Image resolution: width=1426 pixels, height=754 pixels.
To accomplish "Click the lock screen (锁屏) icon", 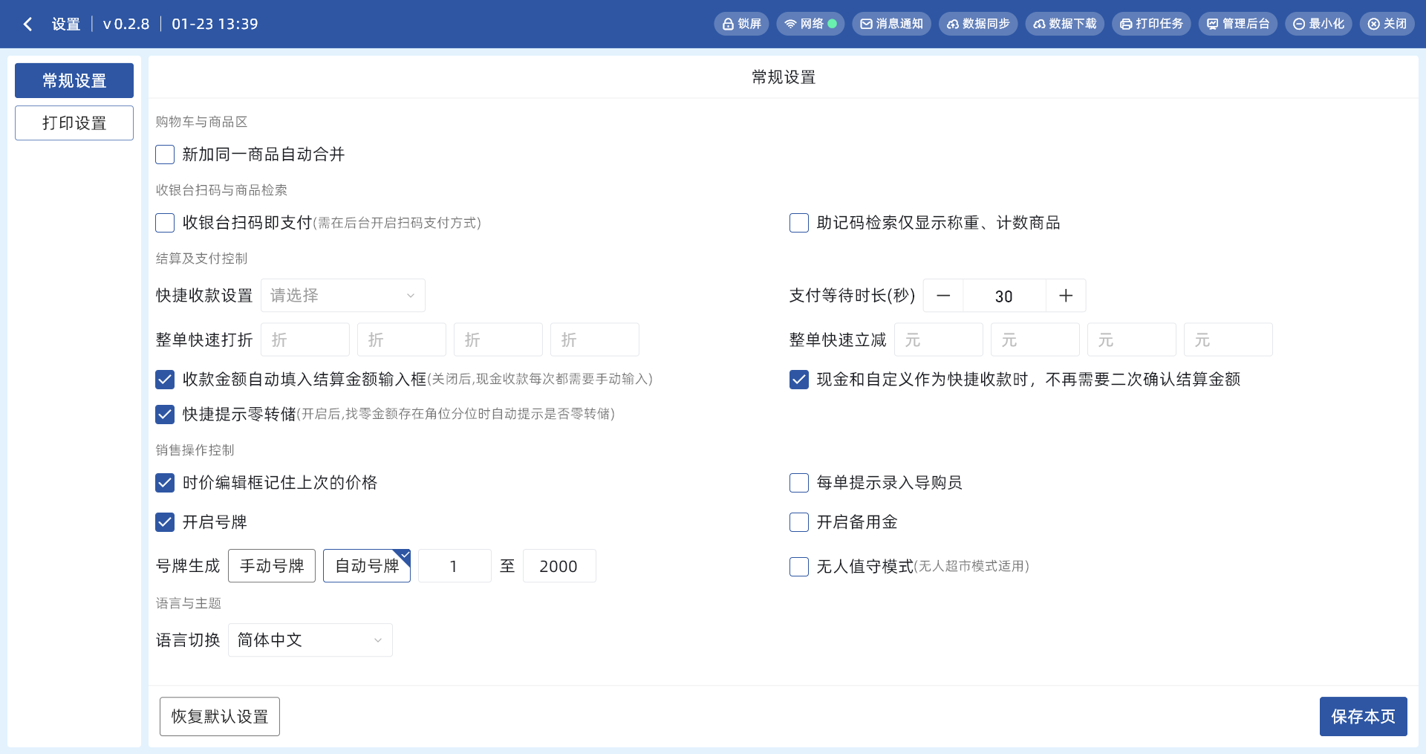I will (729, 24).
